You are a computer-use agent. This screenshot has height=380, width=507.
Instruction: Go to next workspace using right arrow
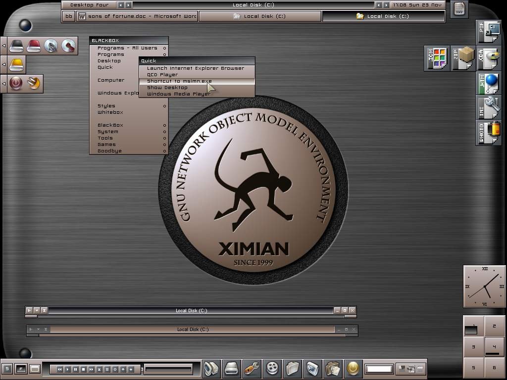coord(128,5)
